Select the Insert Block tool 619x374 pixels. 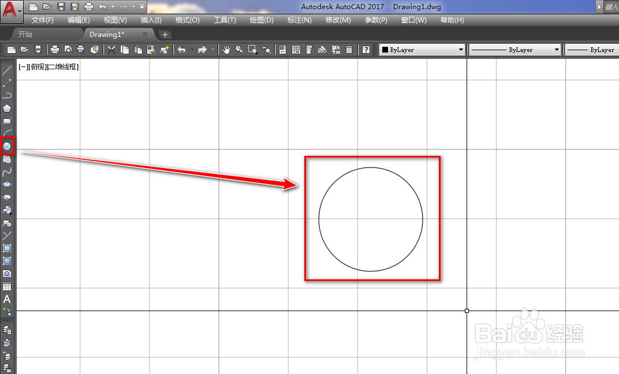click(7, 210)
